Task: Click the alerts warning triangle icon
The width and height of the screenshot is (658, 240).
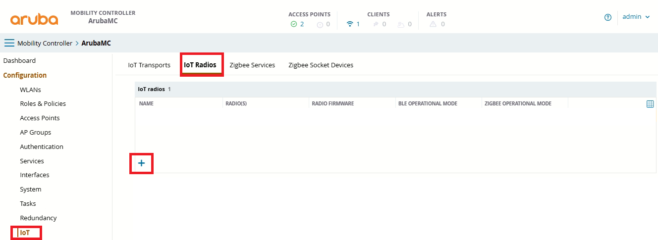Action: 433,24
